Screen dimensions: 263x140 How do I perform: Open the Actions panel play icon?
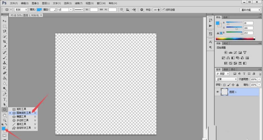[x=210, y=26]
